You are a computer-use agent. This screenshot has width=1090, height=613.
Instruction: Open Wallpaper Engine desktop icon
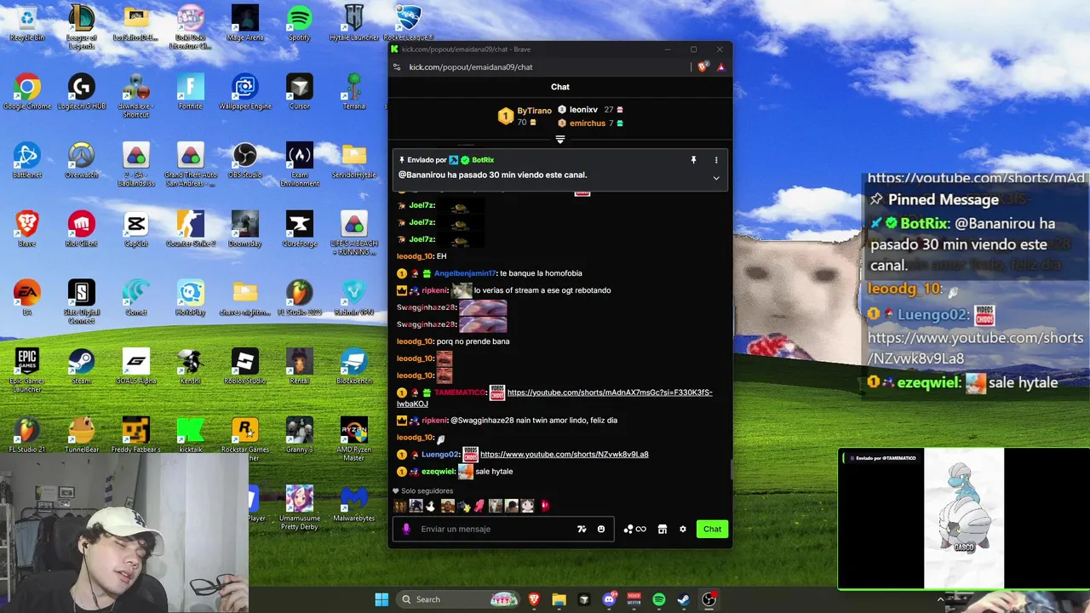(x=245, y=91)
